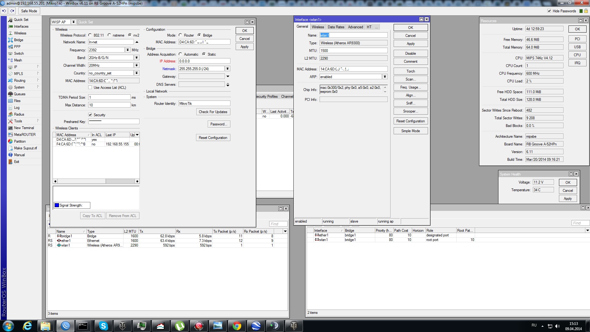Open Google Chrome from taskbar

(237, 326)
